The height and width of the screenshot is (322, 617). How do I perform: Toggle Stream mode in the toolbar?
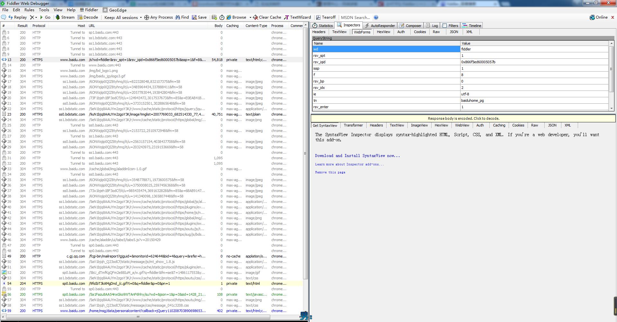[65, 17]
